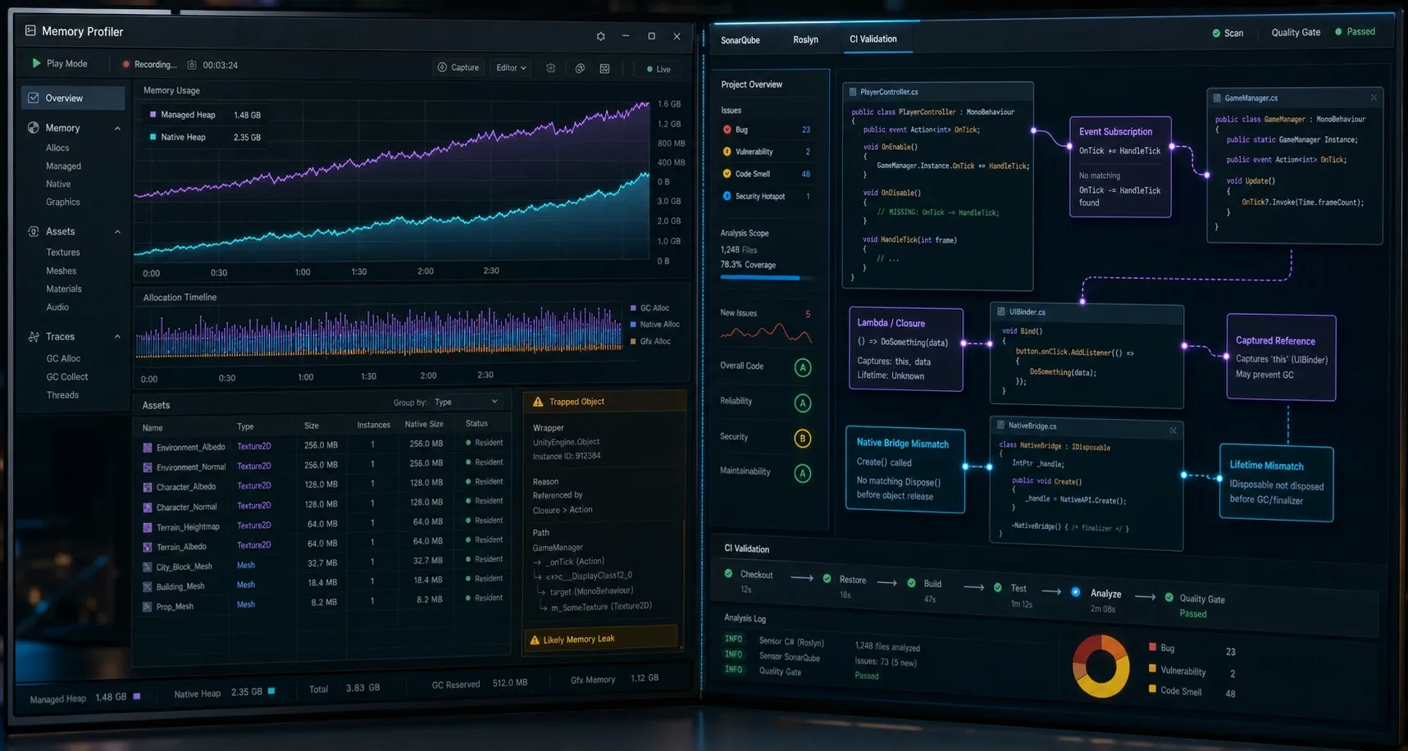
Task: Select the GC Alloc item under Traces
Action: tap(63, 358)
